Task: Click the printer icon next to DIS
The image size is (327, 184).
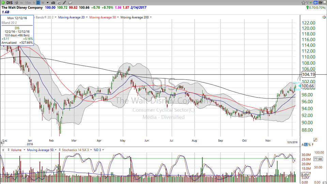Action: coord(16,3)
